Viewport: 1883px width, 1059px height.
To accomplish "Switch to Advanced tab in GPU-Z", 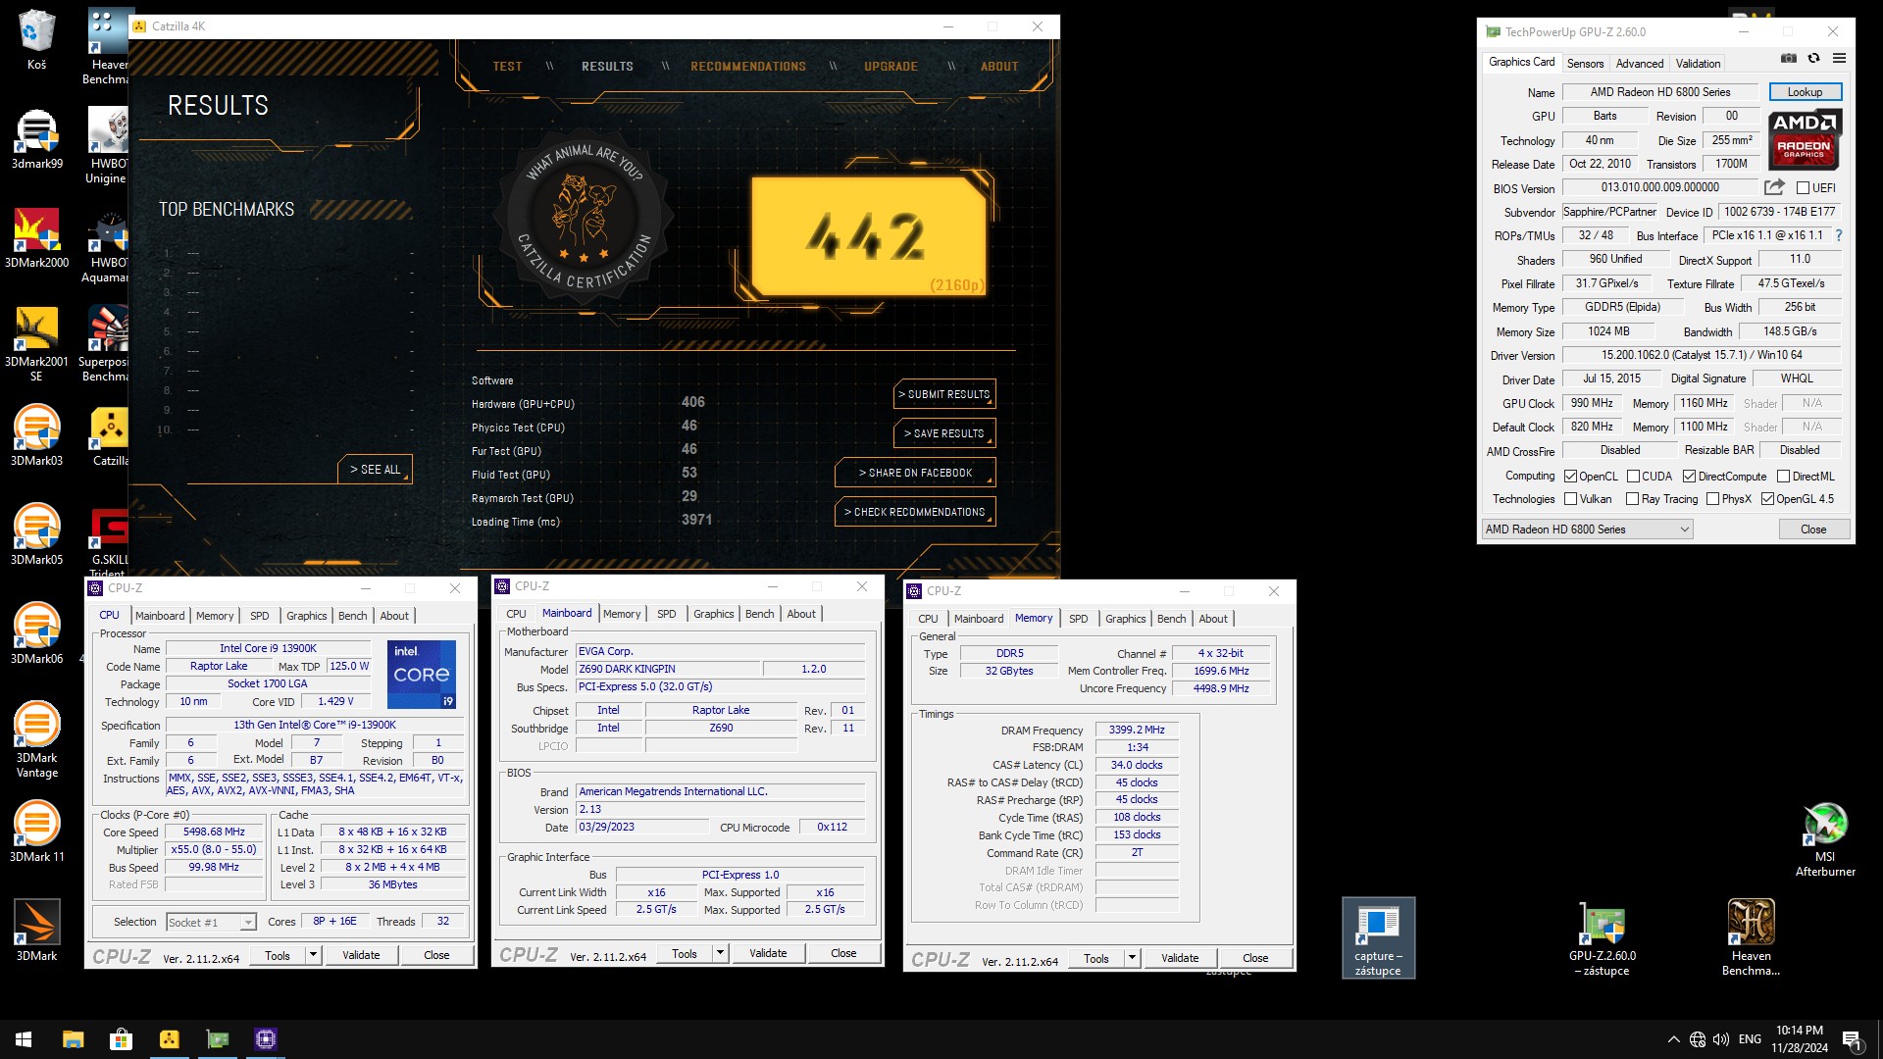I will pyautogui.click(x=1639, y=64).
